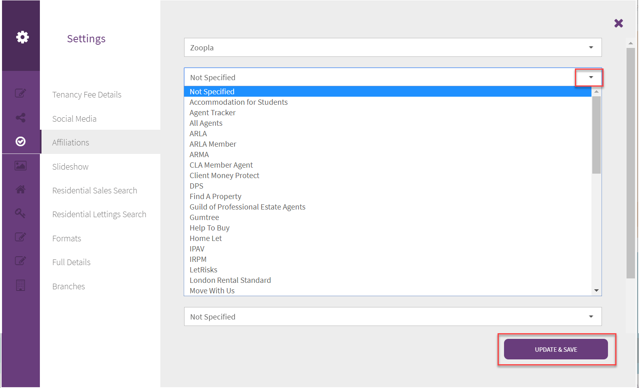Choose Not Specified highlighted option

388,91
